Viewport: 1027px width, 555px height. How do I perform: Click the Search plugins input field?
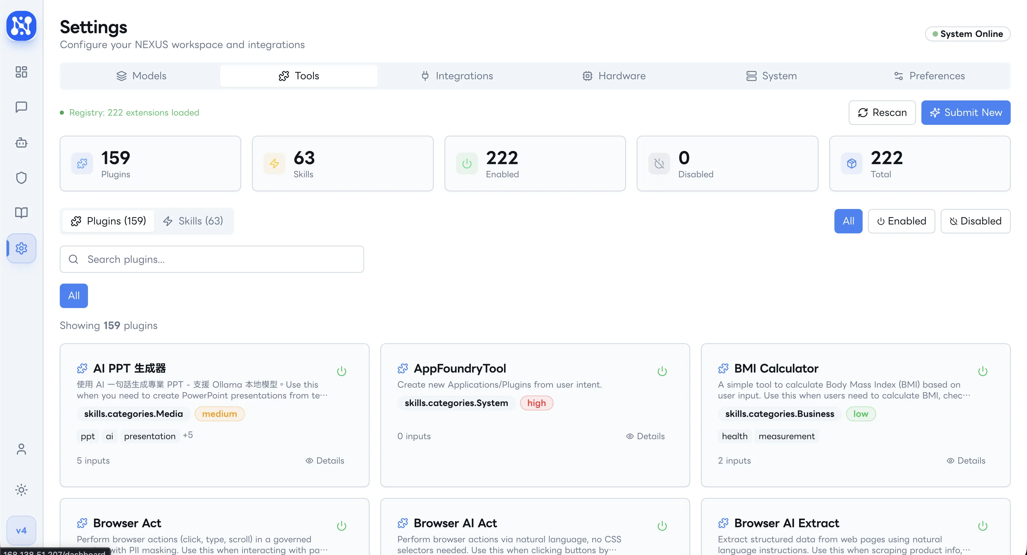(212, 259)
